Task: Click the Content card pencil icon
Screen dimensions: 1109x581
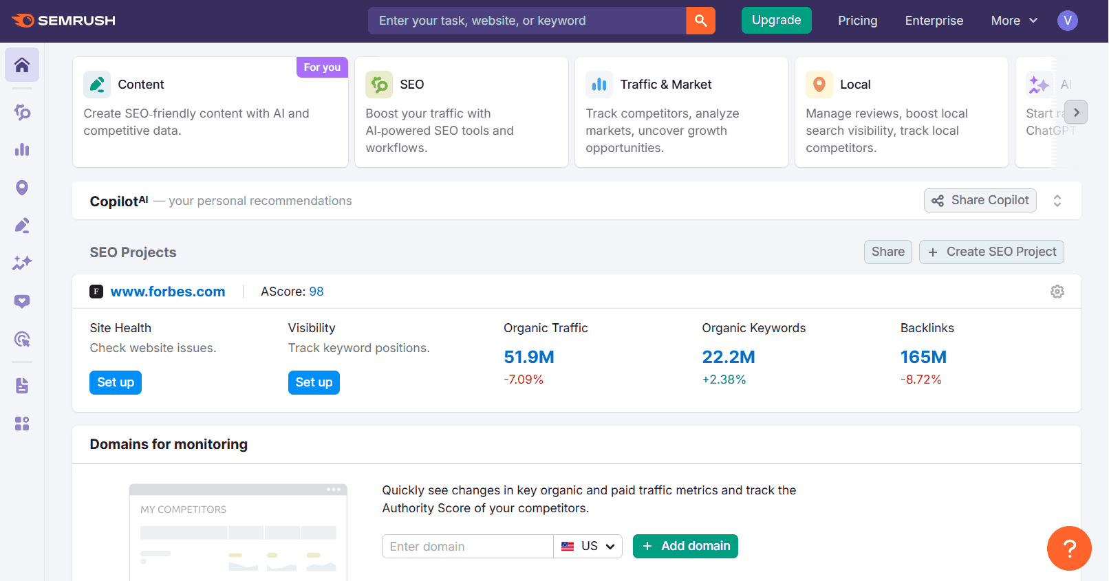Action: [x=97, y=85]
